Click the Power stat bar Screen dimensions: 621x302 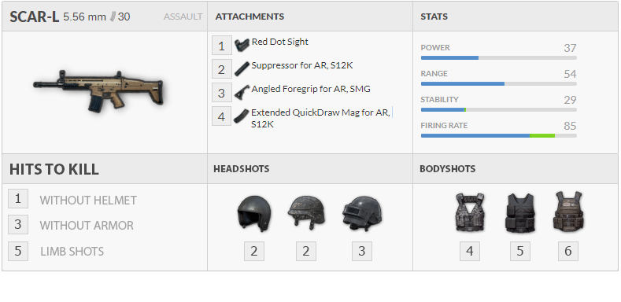point(499,57)
